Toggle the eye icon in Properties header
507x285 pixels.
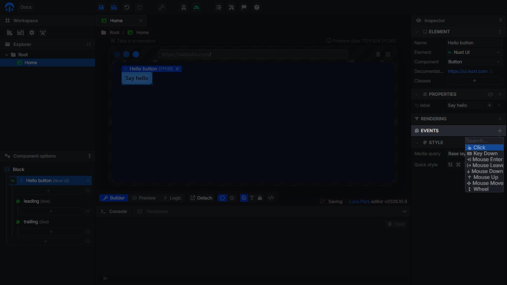(490, 94)
